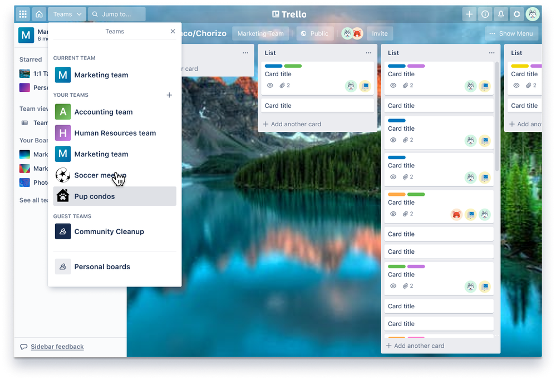Focus the Jump to search field

pos(117,14)
